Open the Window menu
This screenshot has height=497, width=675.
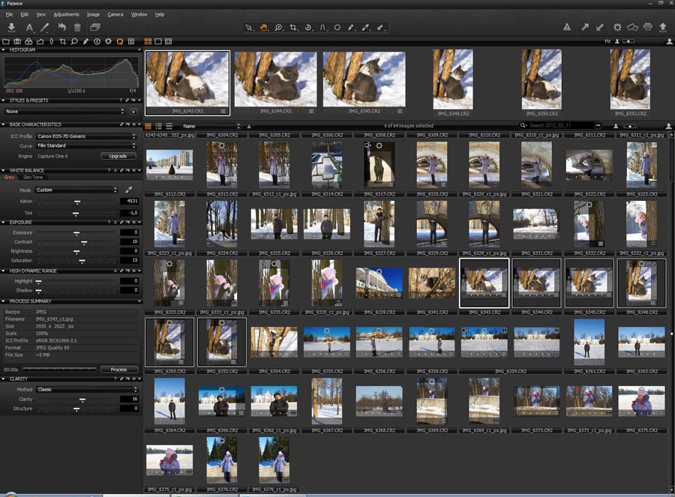tap(139, 15)
